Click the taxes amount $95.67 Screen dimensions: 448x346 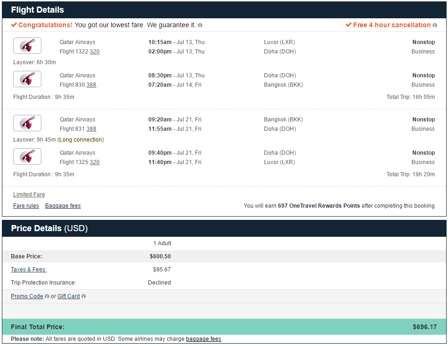pyautogui.click(x=162, y=270)
